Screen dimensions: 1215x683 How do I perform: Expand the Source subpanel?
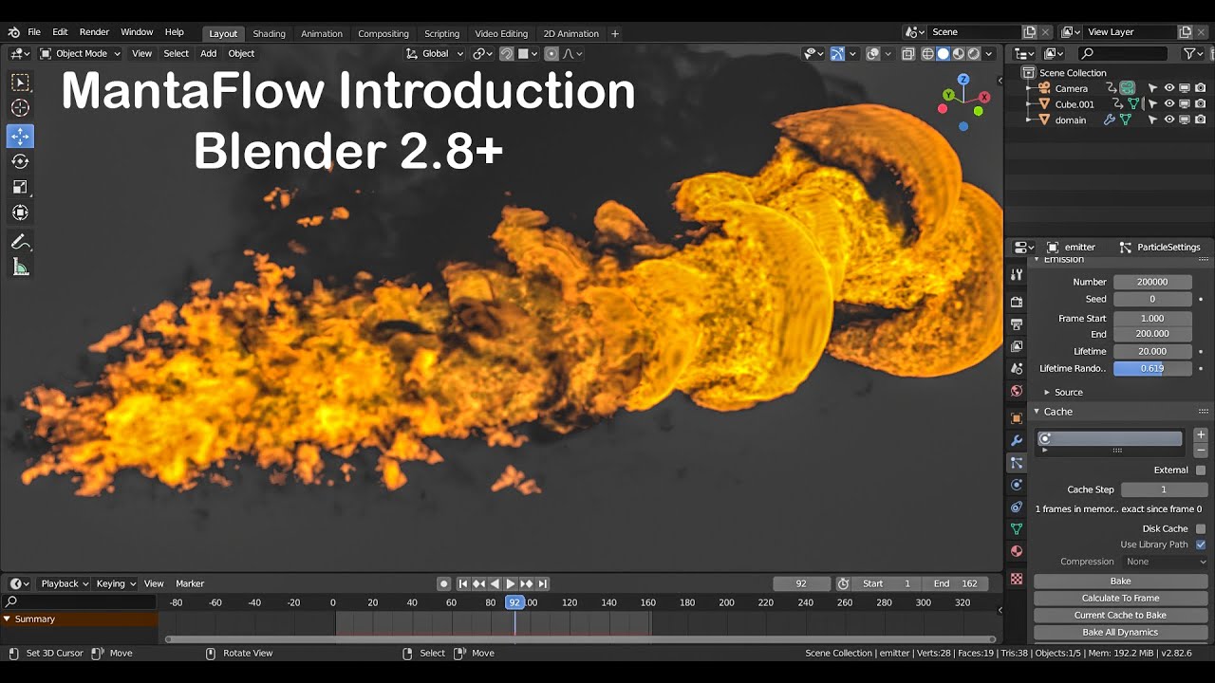(x=1068, y=392)
